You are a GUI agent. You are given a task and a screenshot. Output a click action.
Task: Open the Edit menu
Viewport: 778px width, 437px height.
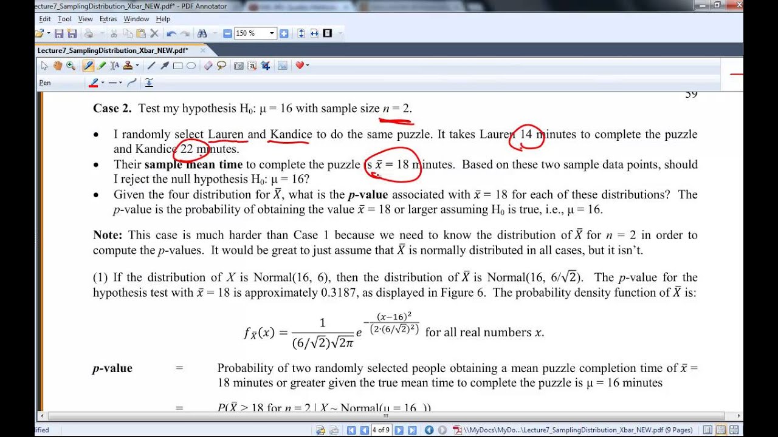44,19
